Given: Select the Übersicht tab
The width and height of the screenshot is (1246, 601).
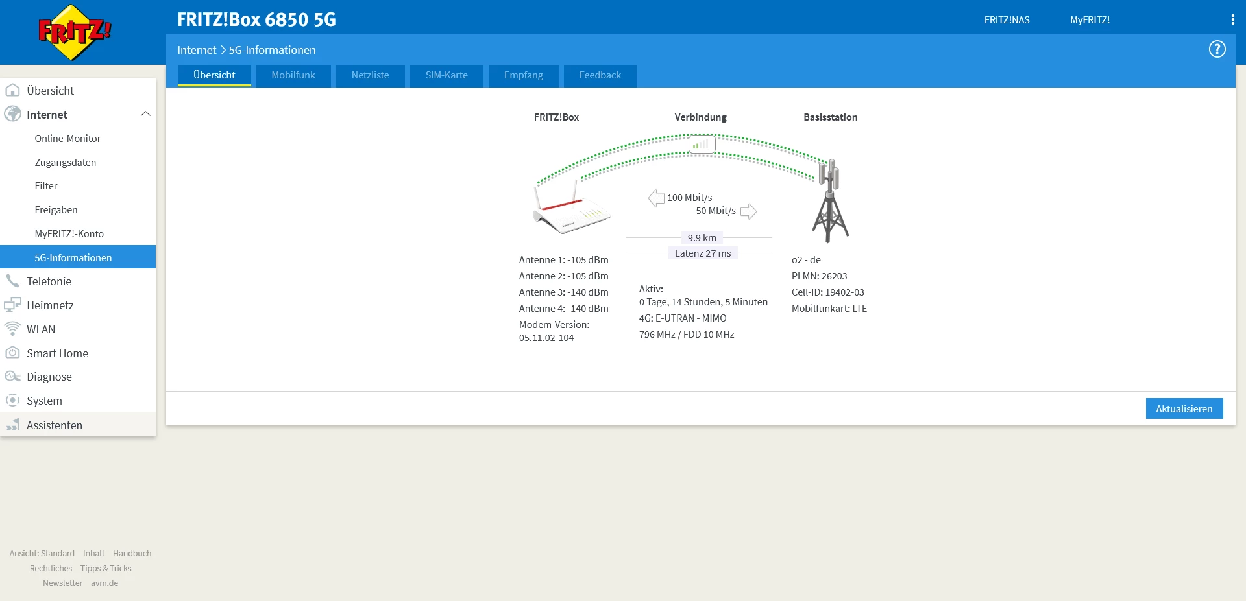Looking at the screenshot, I should click(x=214, y=75).
